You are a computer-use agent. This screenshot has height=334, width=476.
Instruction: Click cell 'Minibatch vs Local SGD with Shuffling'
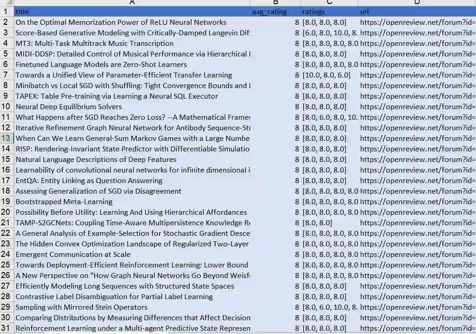coord(132,86)
